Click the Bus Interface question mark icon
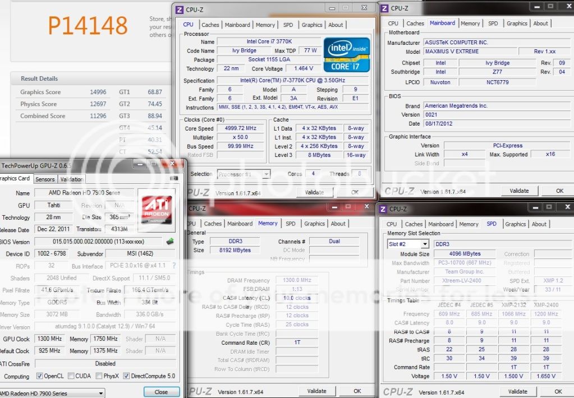Viewport: 574px width, 398px height. [173, 266]
